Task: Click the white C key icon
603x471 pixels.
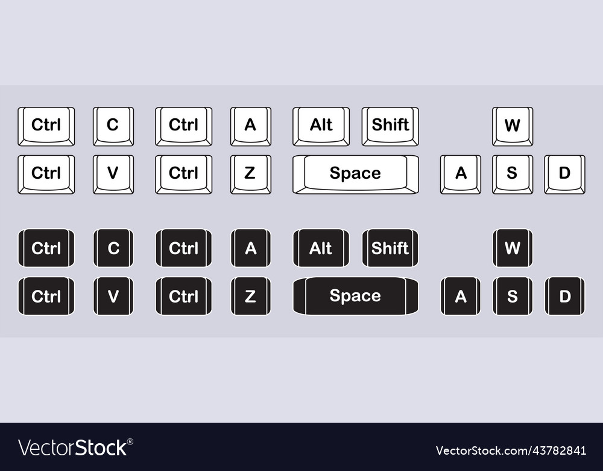Action: click(x=113, y=126)
